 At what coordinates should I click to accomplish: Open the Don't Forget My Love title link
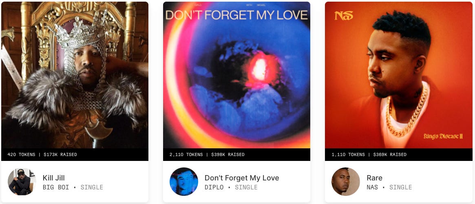point(242,178)
